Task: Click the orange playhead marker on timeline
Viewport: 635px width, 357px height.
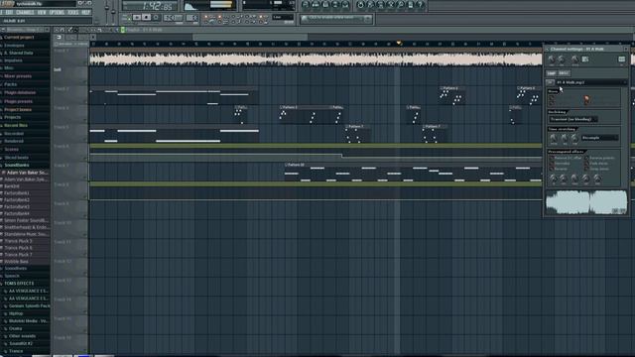Action: (x=399, y=43)
